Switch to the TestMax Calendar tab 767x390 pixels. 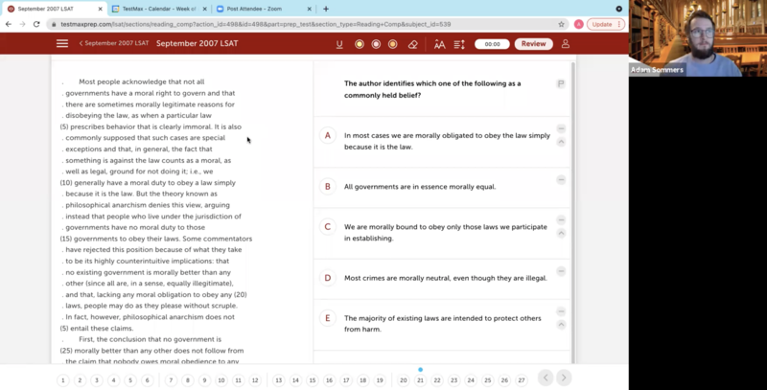158,9
